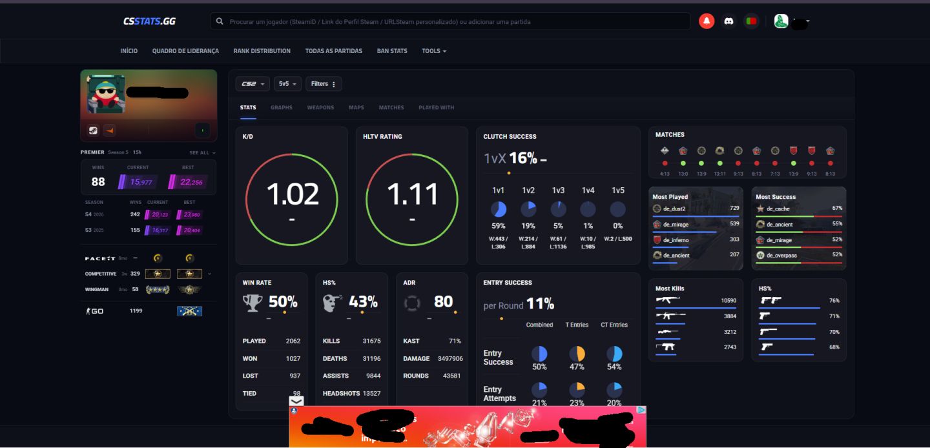Switch to the MAPS tab
Viewport: 930px width, 448px height.
(356, 108)
